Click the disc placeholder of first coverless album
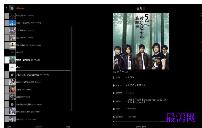The height and width of the screenshot is (128, 202). (x=12, y=75)
